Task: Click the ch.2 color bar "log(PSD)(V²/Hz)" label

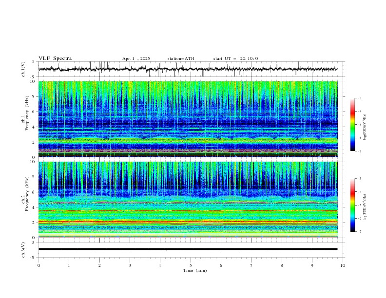Action: [365, 207]
